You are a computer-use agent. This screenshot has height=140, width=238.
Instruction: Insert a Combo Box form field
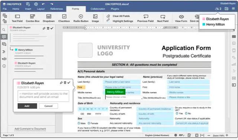tap(33, 18)
